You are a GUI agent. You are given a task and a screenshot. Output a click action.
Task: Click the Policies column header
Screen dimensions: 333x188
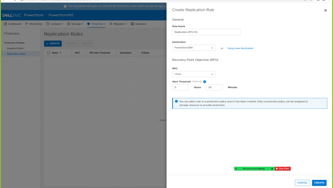tap(145, 53)
